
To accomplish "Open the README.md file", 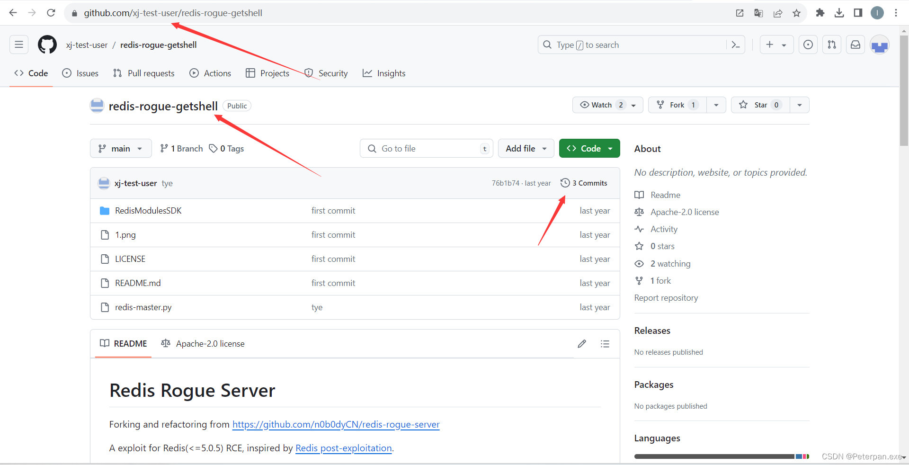I will tap(138, 283).
